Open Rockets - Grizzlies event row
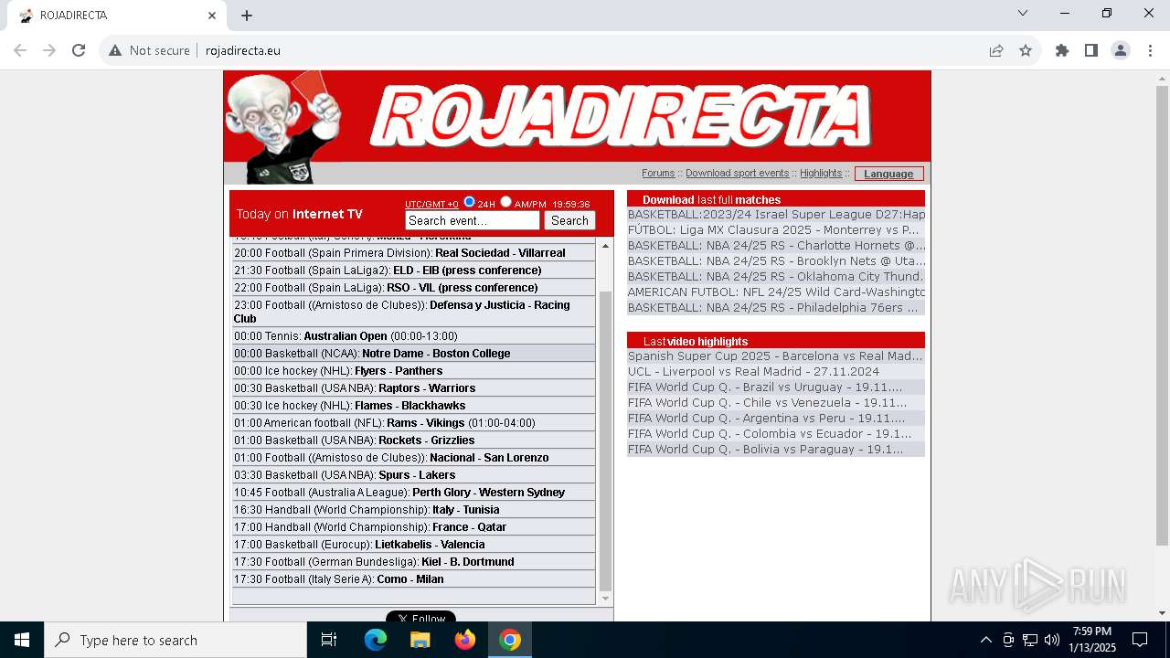 413,440
